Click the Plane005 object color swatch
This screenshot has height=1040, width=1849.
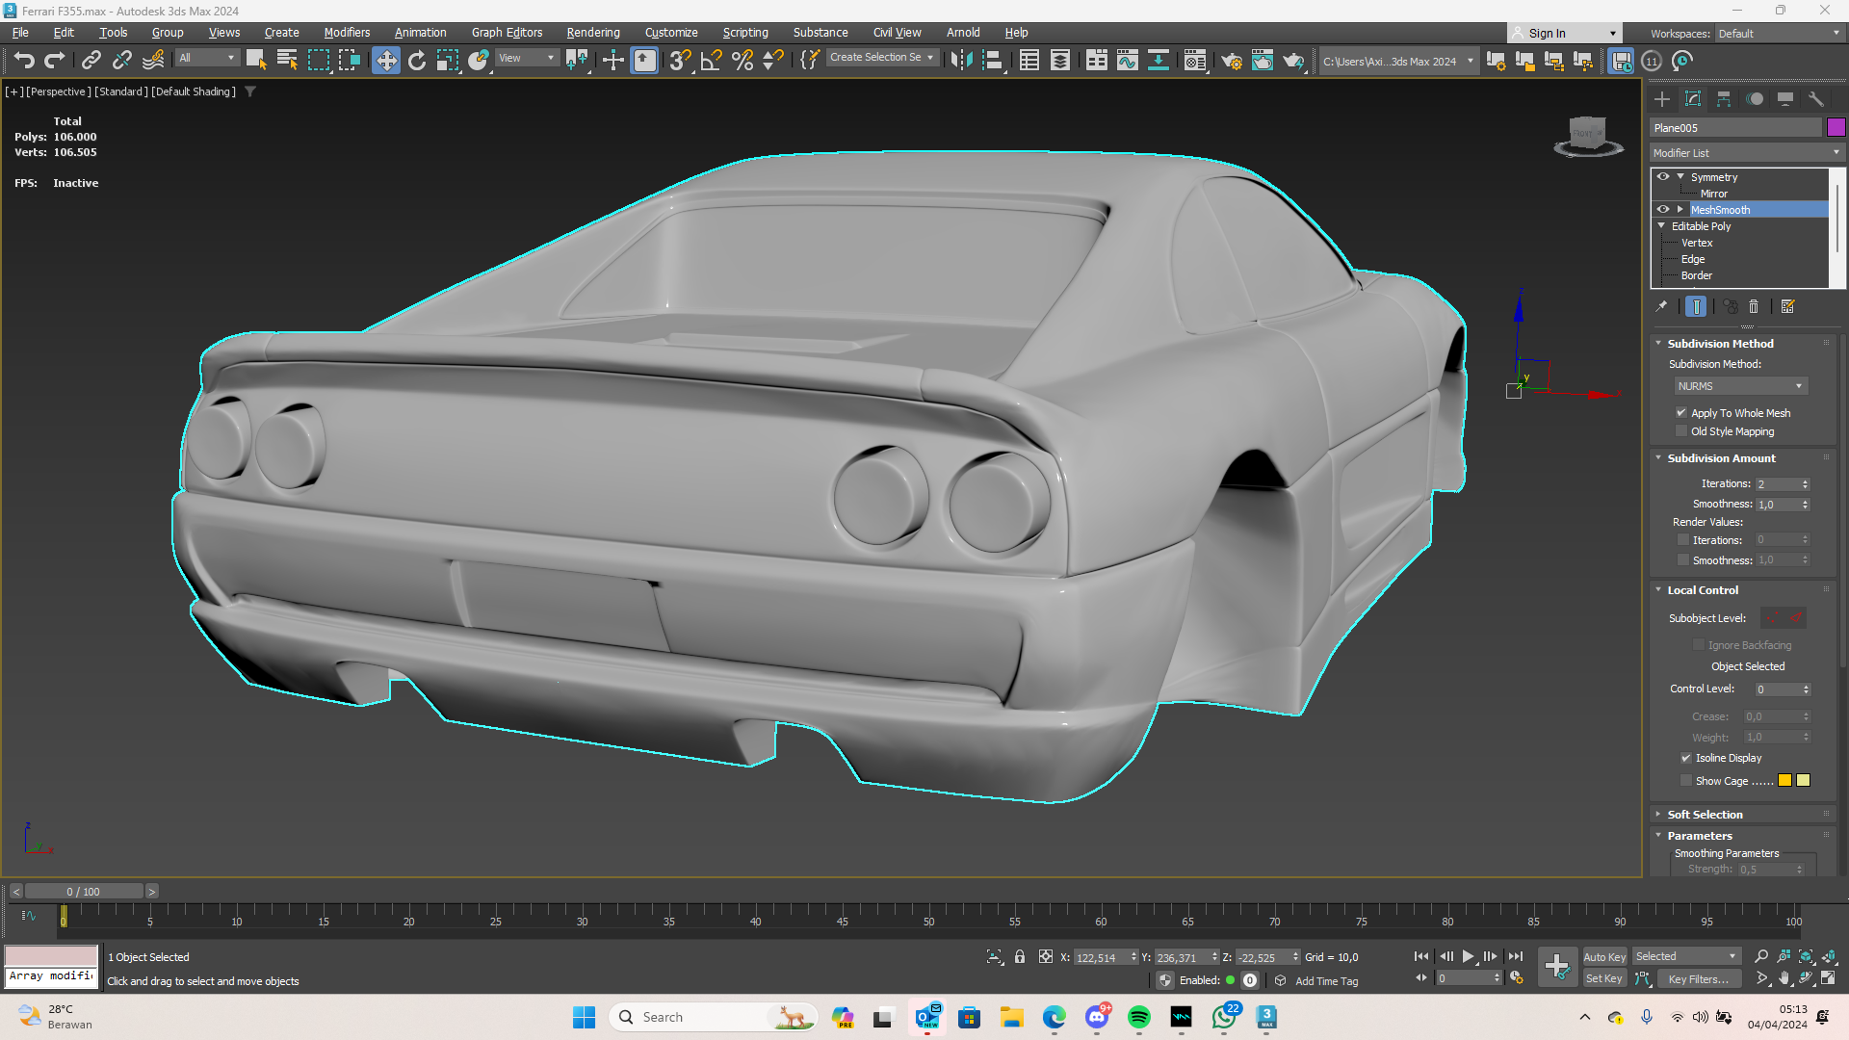(1836, 127)
